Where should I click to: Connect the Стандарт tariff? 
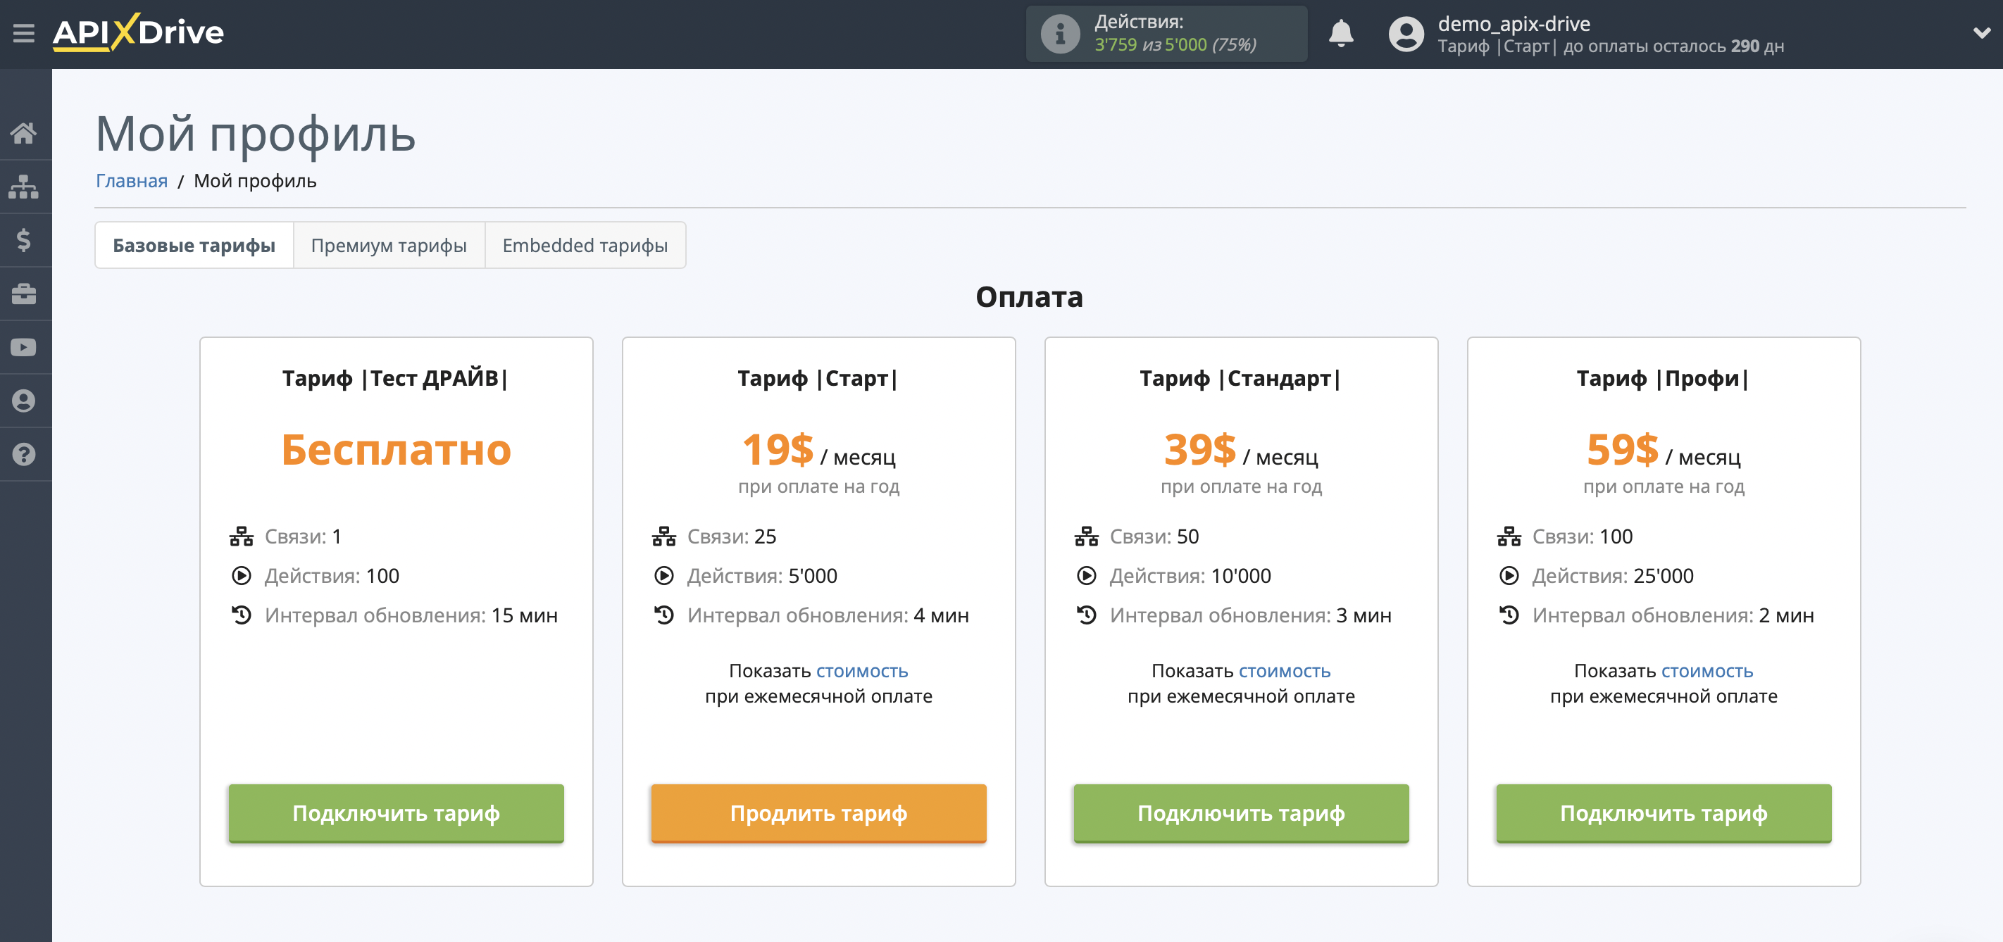[x=1241, y=813]
